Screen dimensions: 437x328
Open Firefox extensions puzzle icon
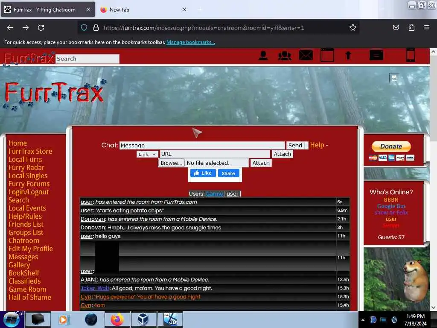pyautogui.click(x=411, y=27)
